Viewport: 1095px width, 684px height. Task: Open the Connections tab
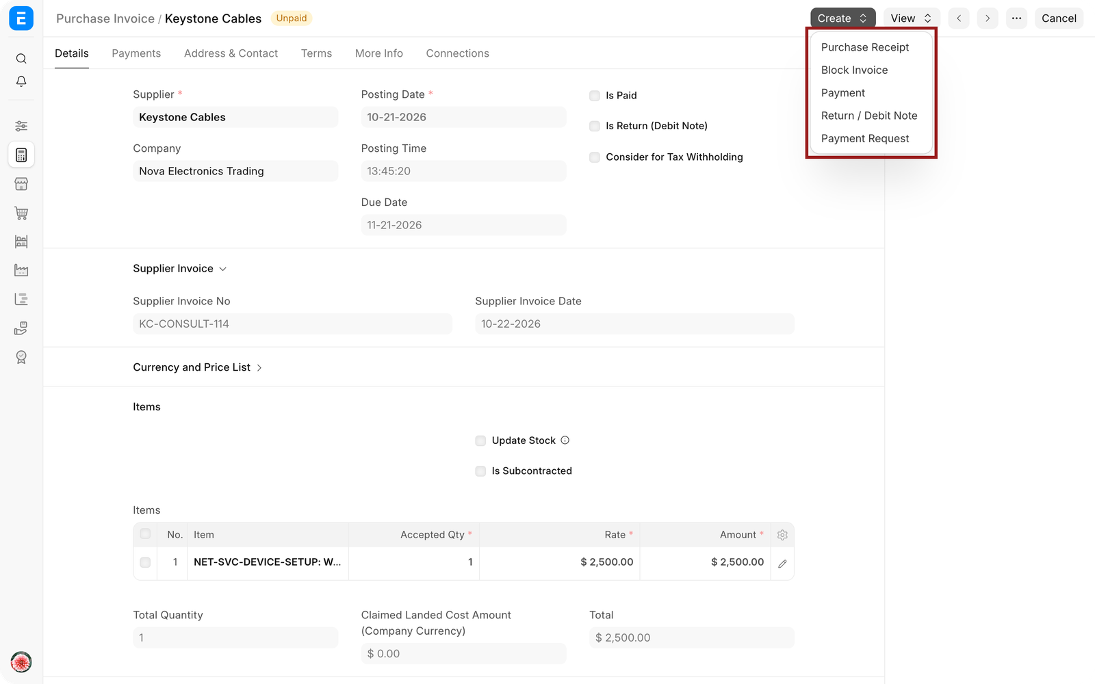click(457, 53)
